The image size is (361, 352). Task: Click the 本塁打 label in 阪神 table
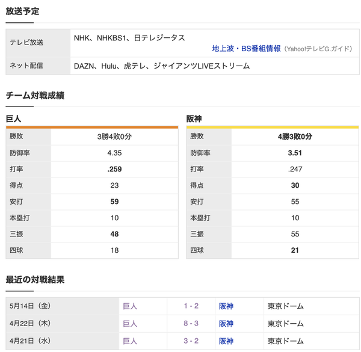(x=200, y=218)
